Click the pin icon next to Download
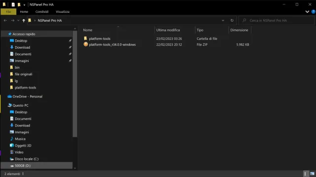The width and height of the screenshot is (316, 177). pos(70,47)
